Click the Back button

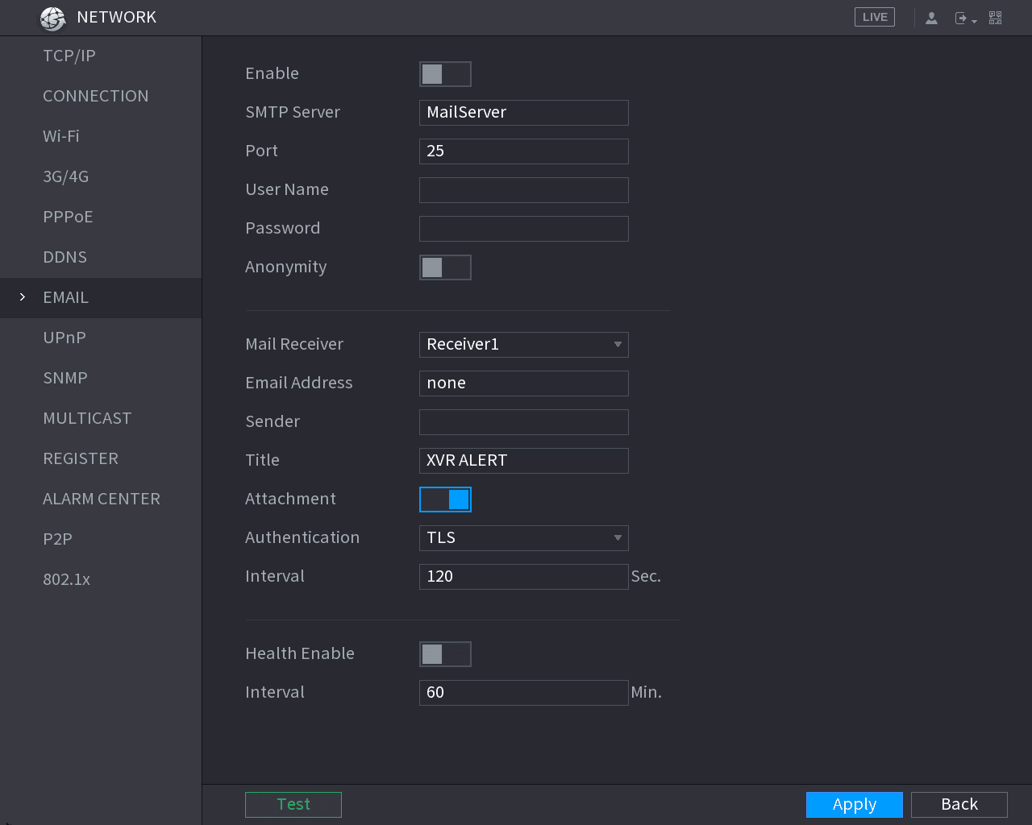[959, 805]
